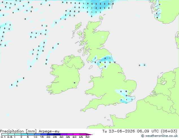Click the legend label '15'
The height and width of the screenshot is (138, 179).
[x=42, y=137]
